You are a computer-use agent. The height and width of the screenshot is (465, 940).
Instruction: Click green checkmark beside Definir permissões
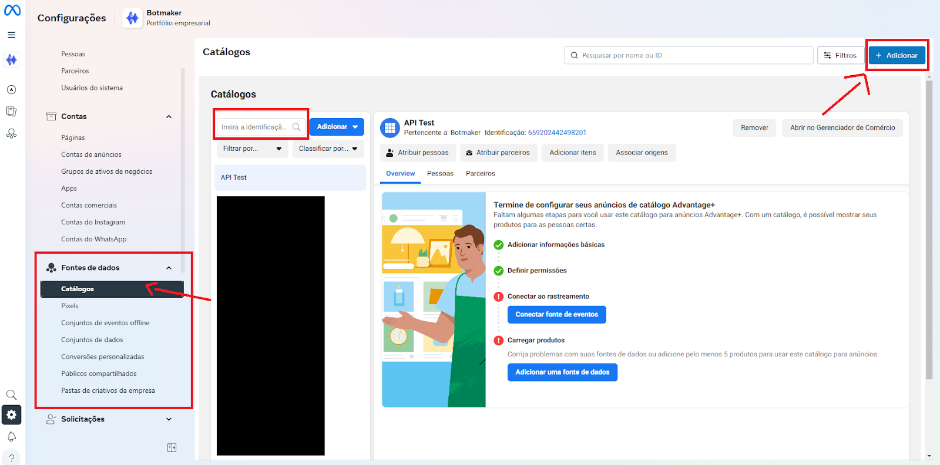click(x=499, y=271)
